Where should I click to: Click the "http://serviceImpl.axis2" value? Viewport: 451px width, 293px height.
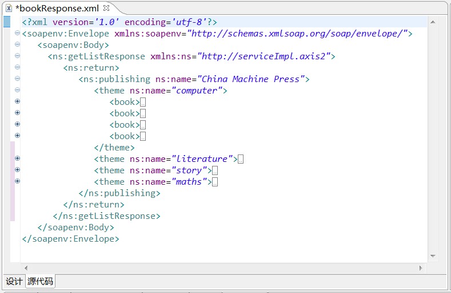pos(264,56)
